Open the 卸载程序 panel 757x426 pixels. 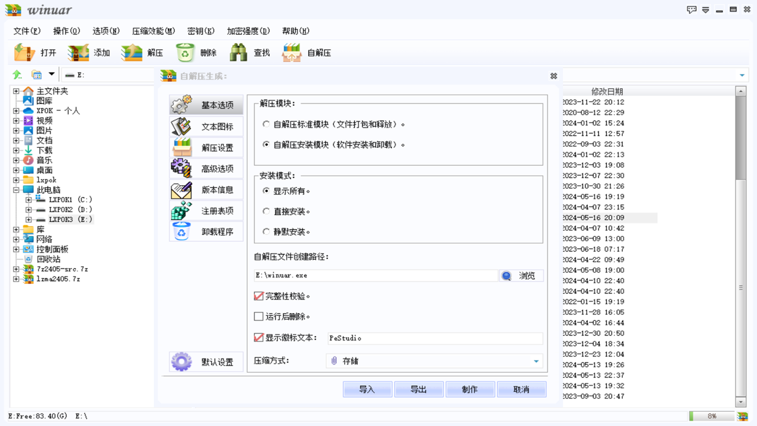click(206, 231)
